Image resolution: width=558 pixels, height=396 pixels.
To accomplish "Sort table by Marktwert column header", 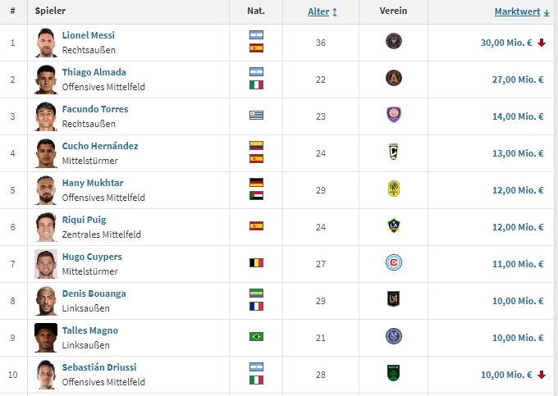I will (518, 11).
